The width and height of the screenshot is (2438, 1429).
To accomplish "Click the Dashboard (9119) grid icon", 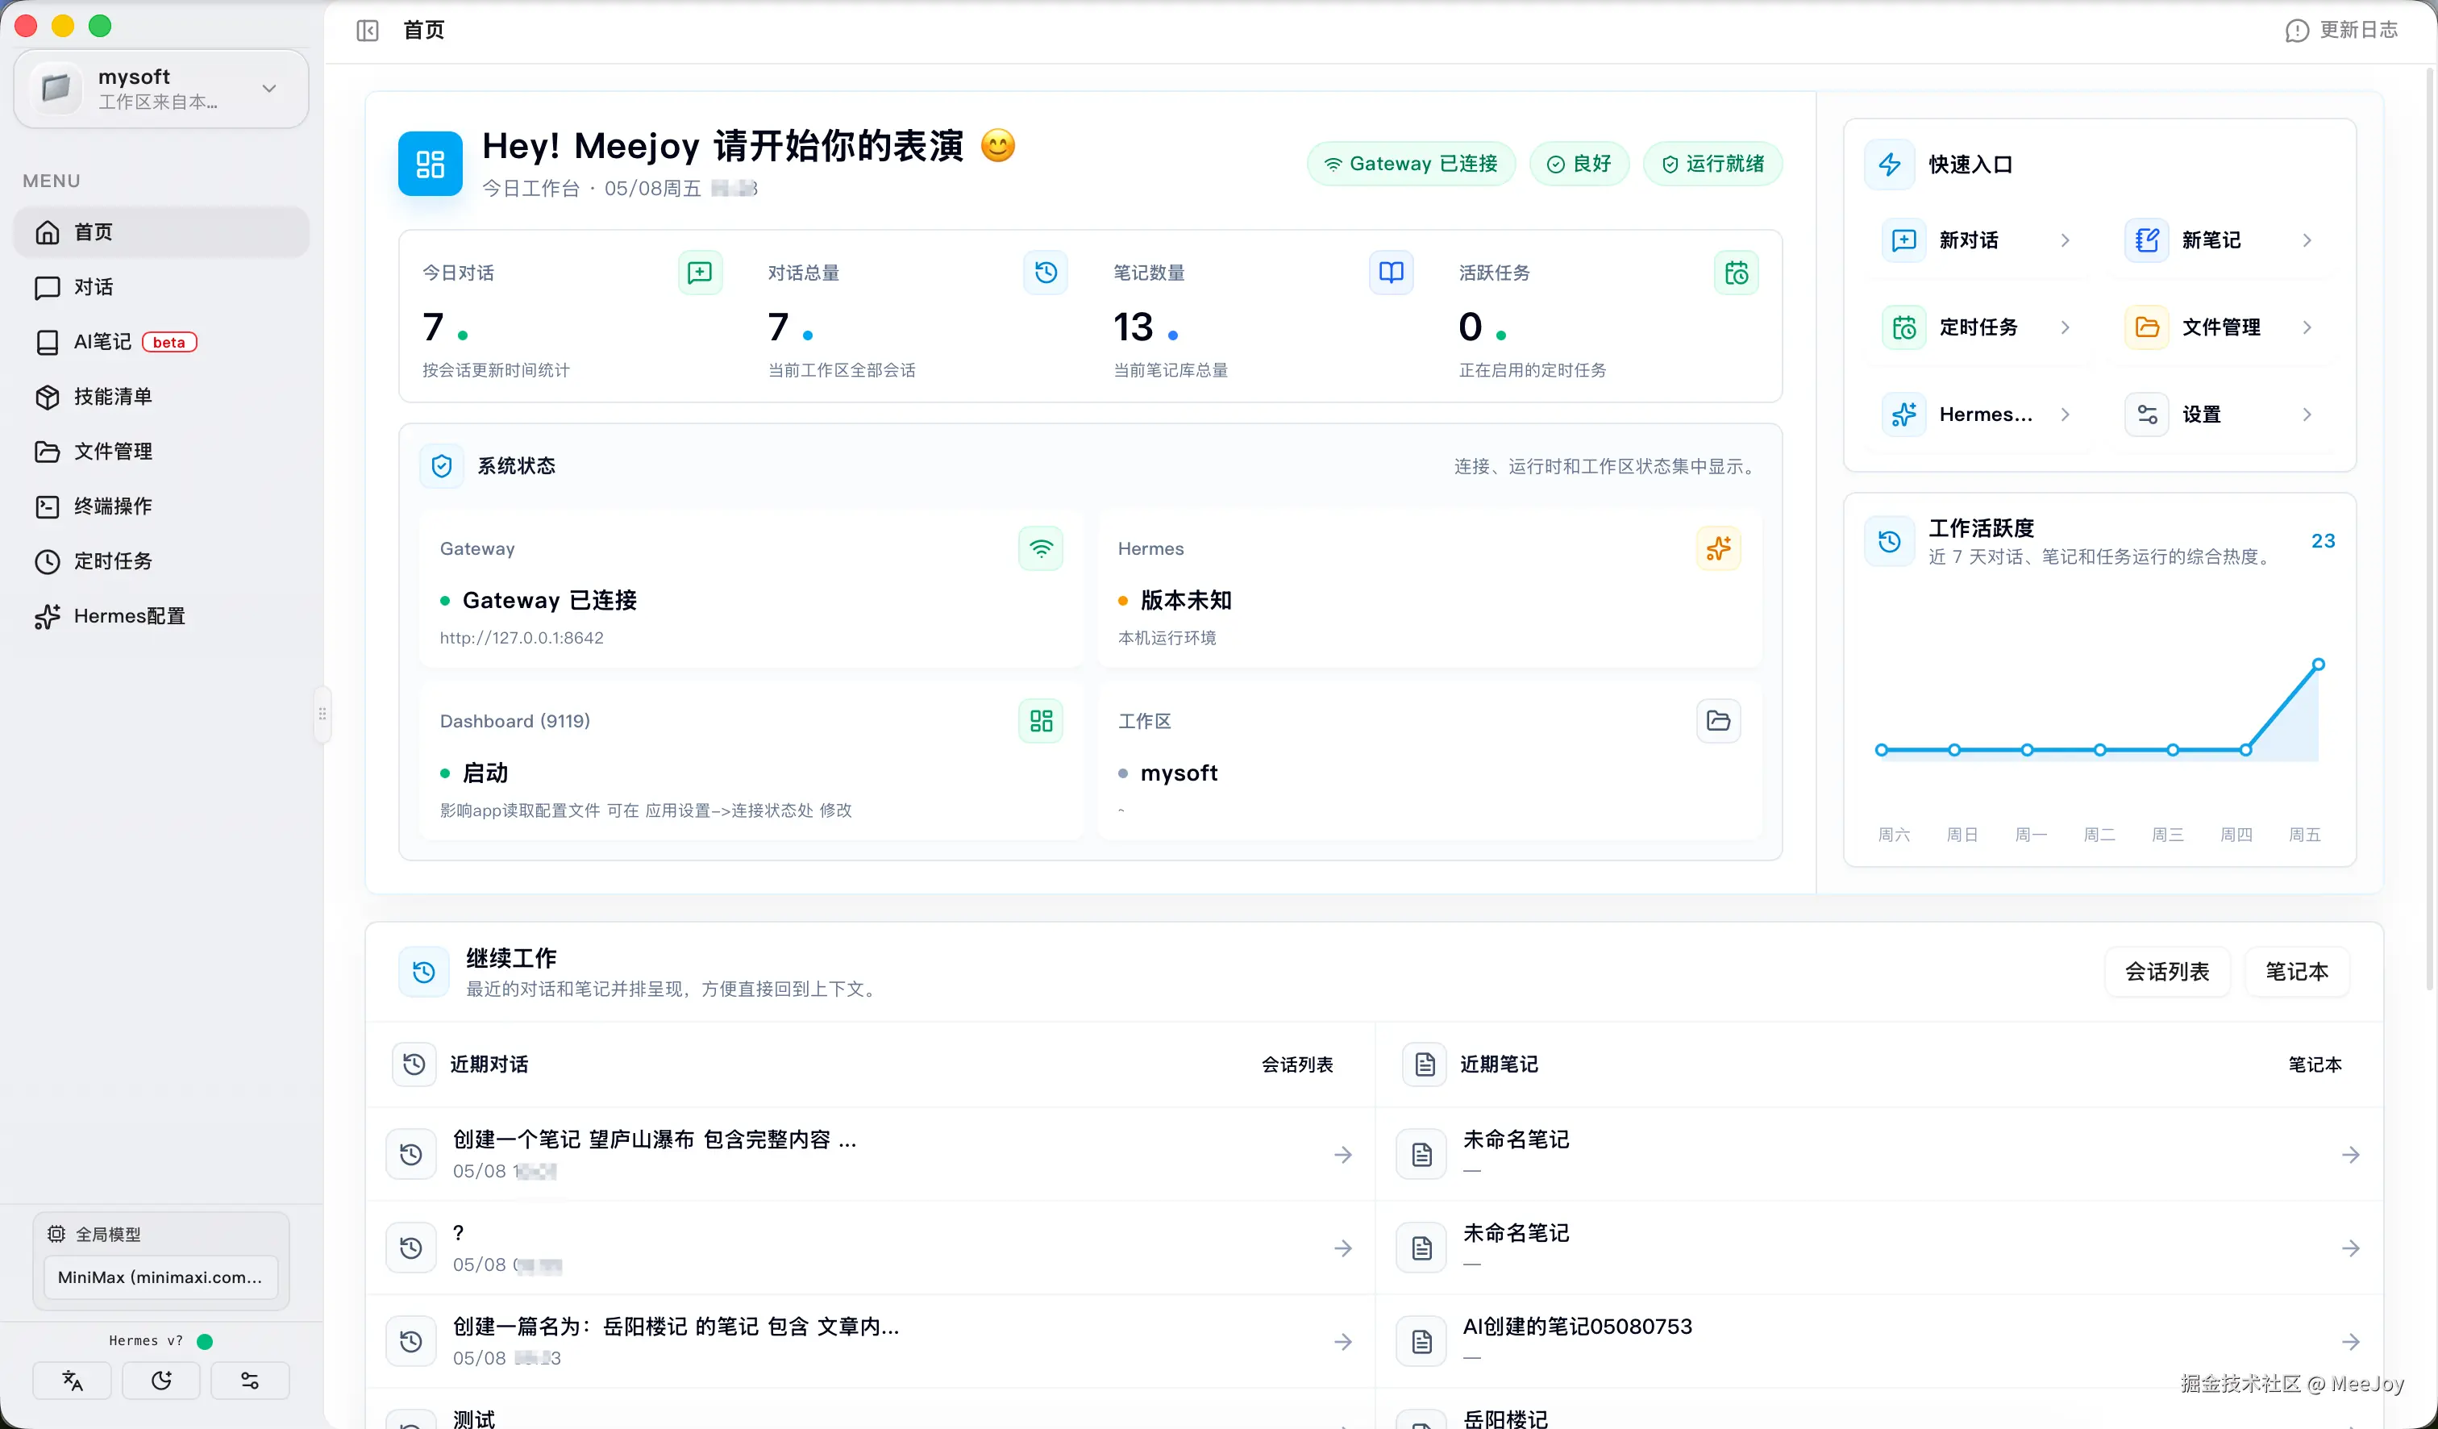I will pos(1041,721).
